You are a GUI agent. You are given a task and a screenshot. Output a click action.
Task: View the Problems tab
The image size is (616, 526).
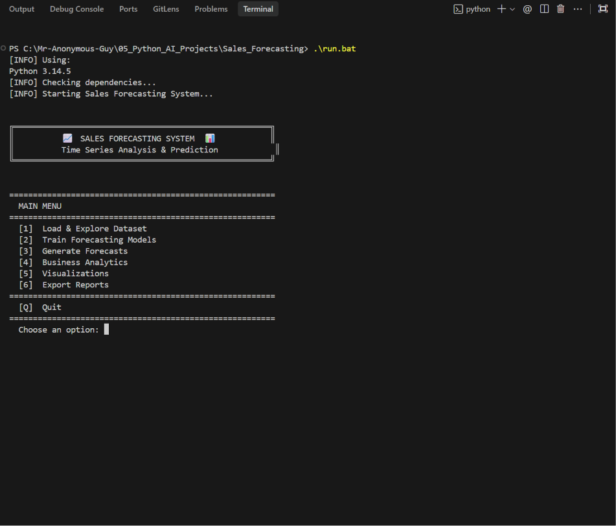[211, 9]
